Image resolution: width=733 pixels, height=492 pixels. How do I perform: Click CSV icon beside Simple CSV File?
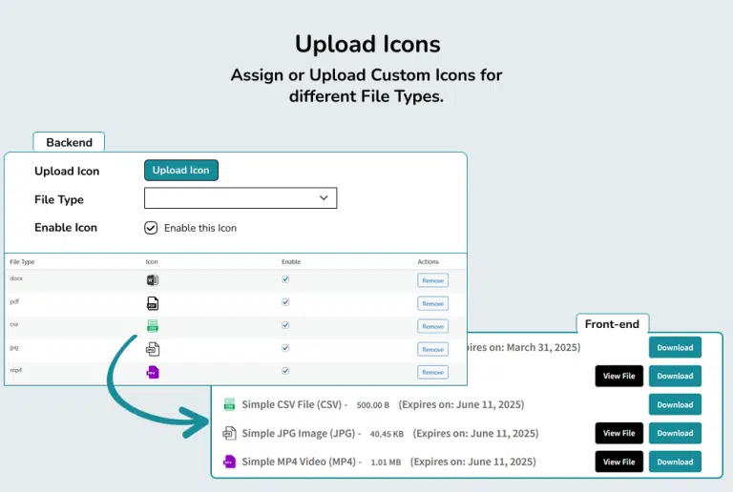229,404
